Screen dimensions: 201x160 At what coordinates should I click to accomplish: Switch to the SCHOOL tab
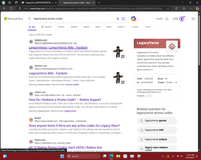pyautogui.click(x=61, y=27)
